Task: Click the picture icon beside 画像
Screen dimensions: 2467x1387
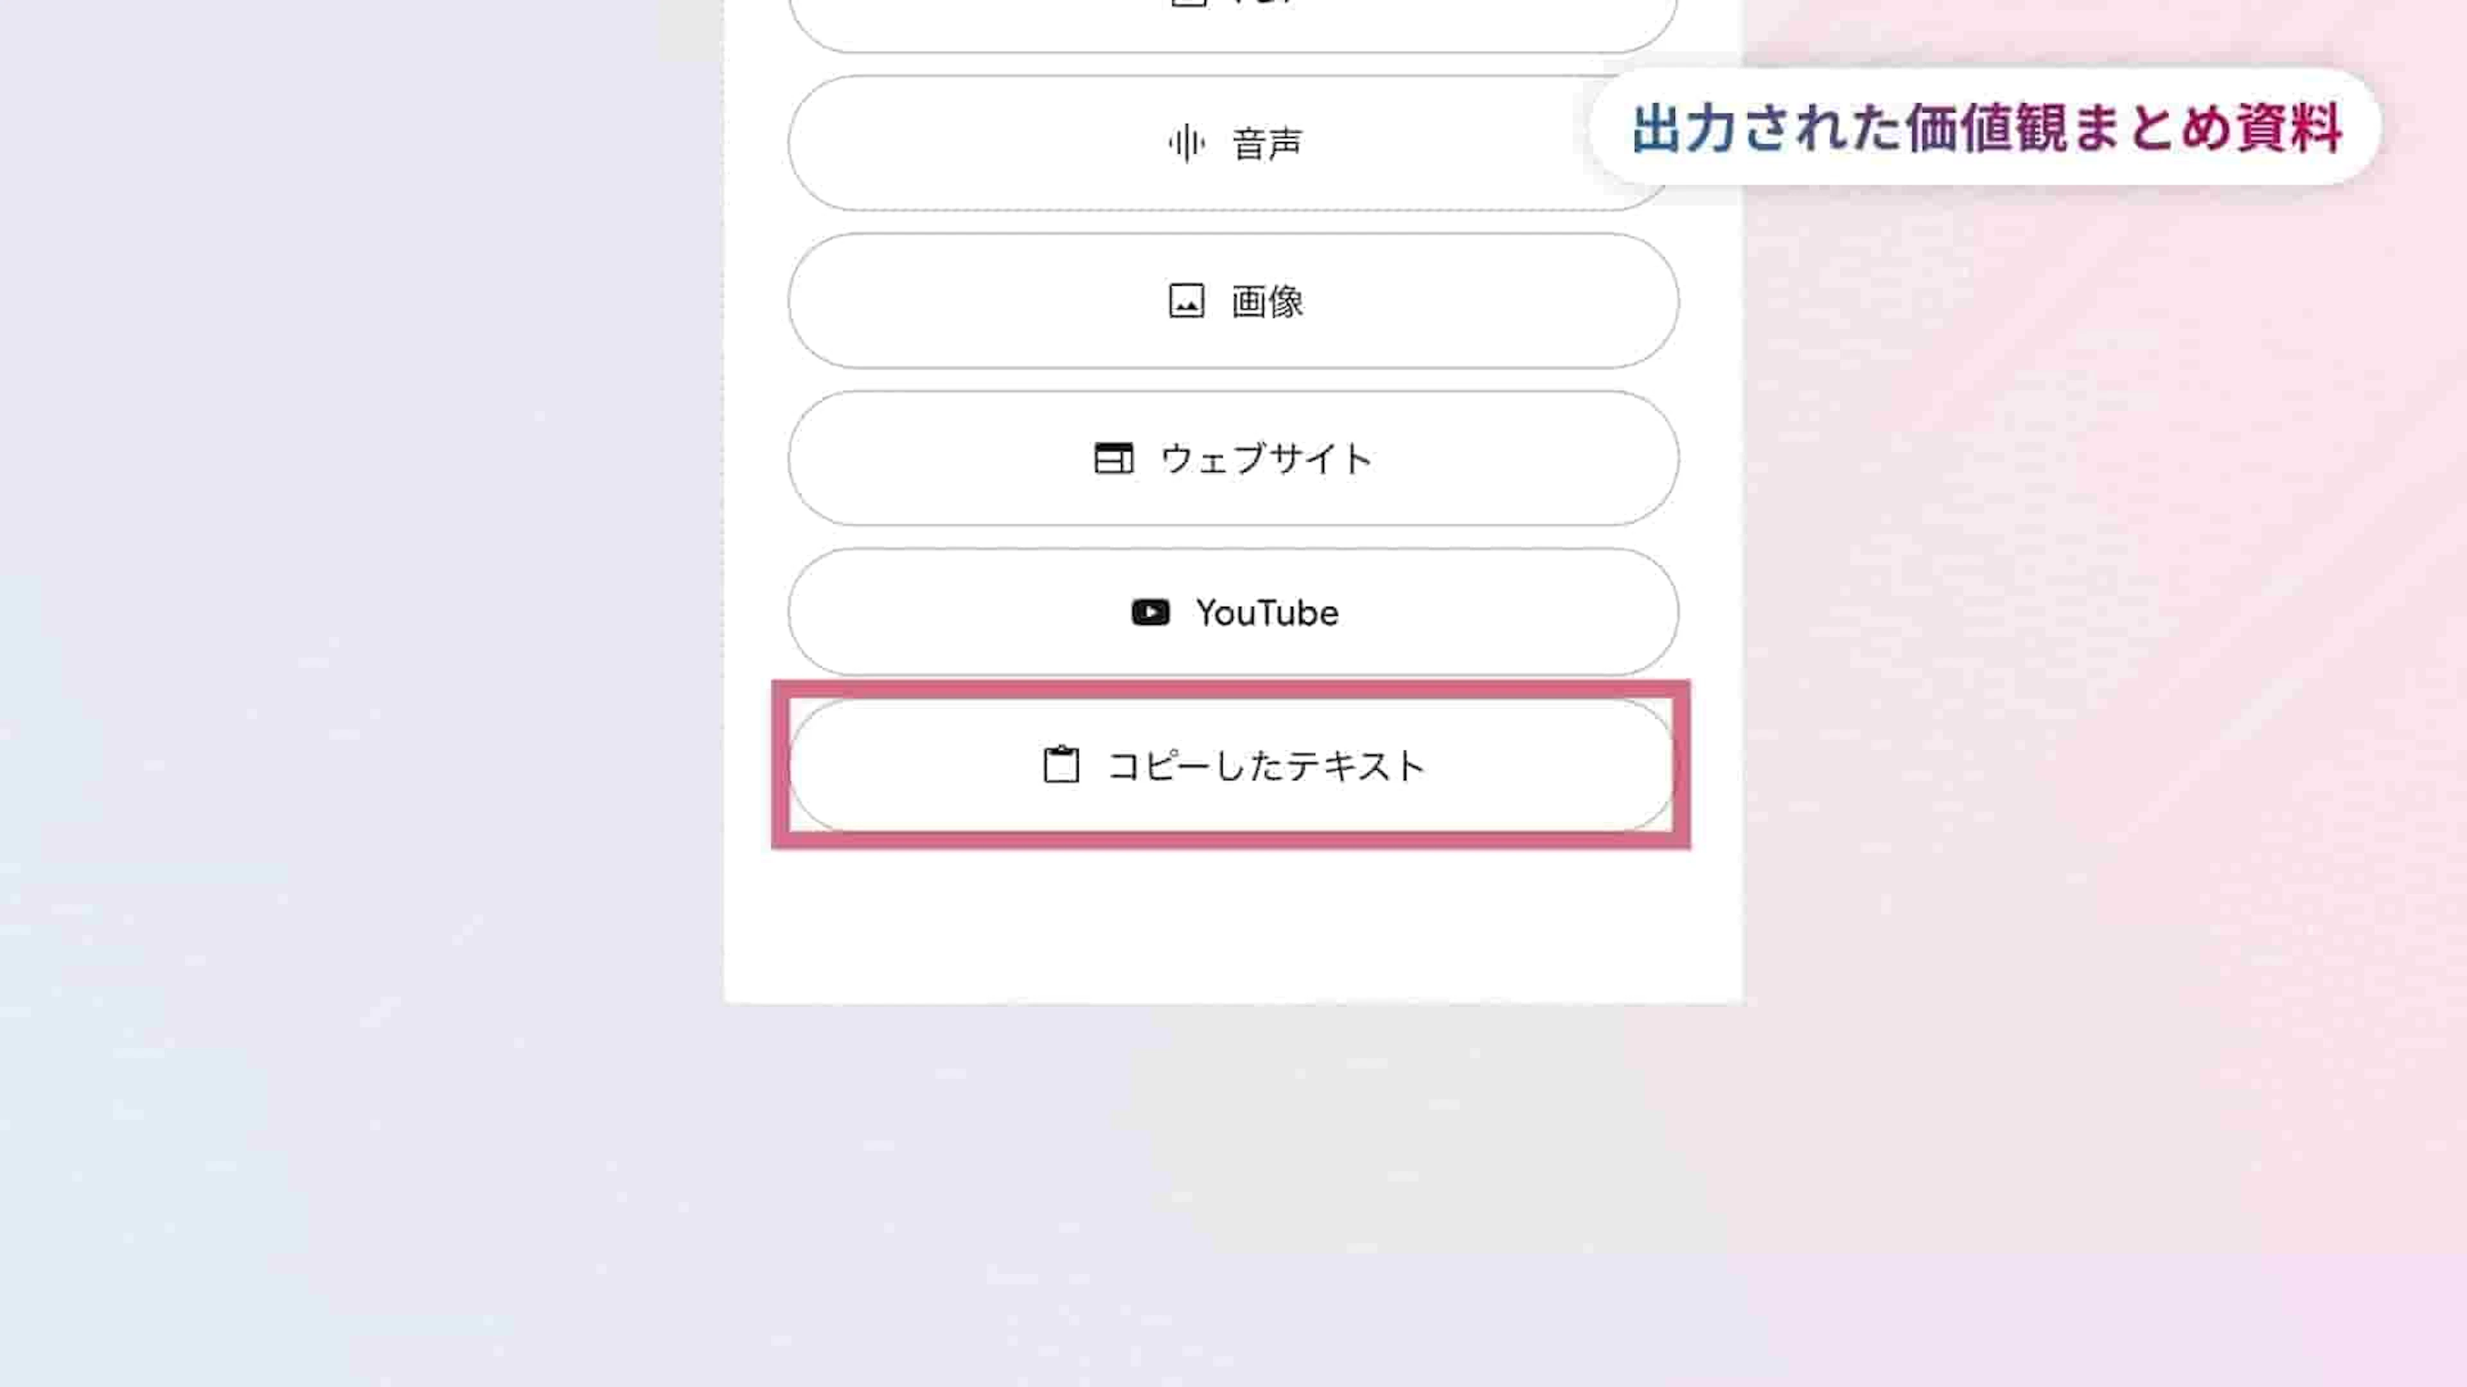Action: (1187, 301)
